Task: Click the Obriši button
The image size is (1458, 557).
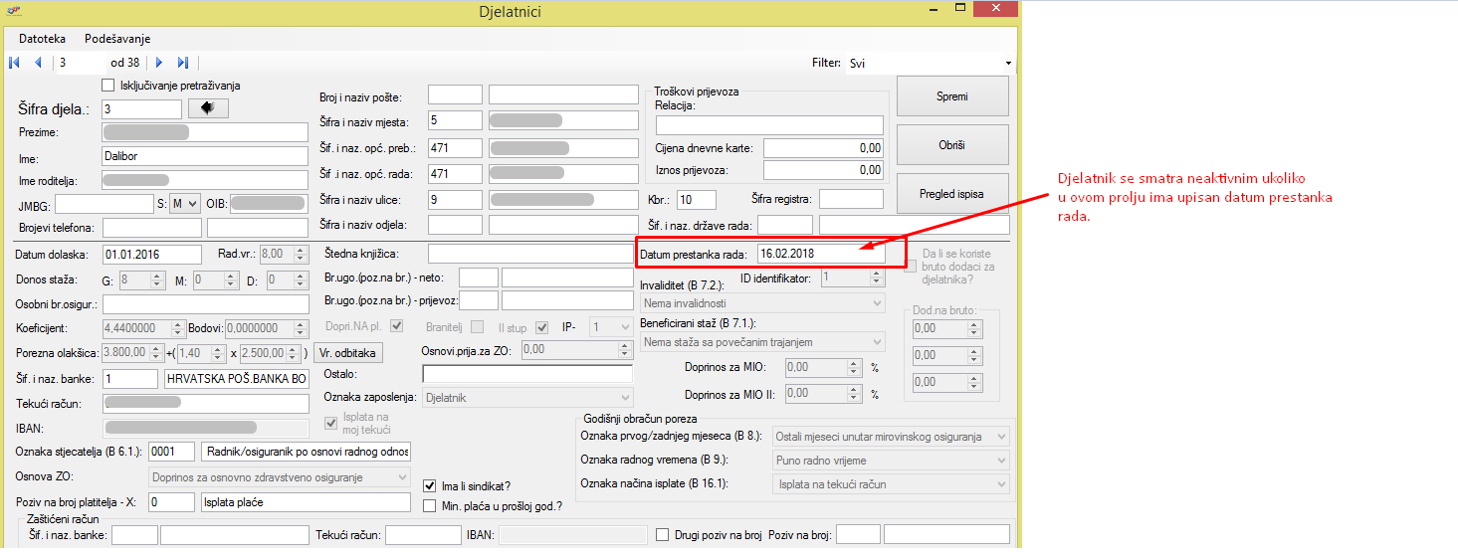Action: click(952, 145)
